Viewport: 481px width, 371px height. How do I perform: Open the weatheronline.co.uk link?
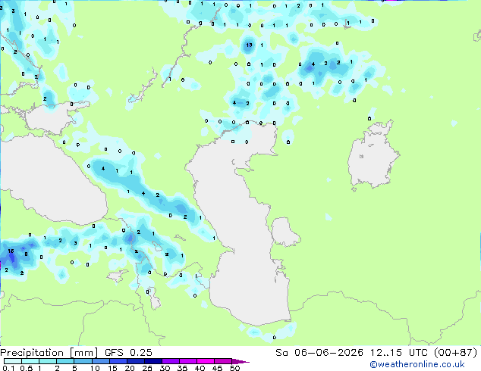coord(417,364)
